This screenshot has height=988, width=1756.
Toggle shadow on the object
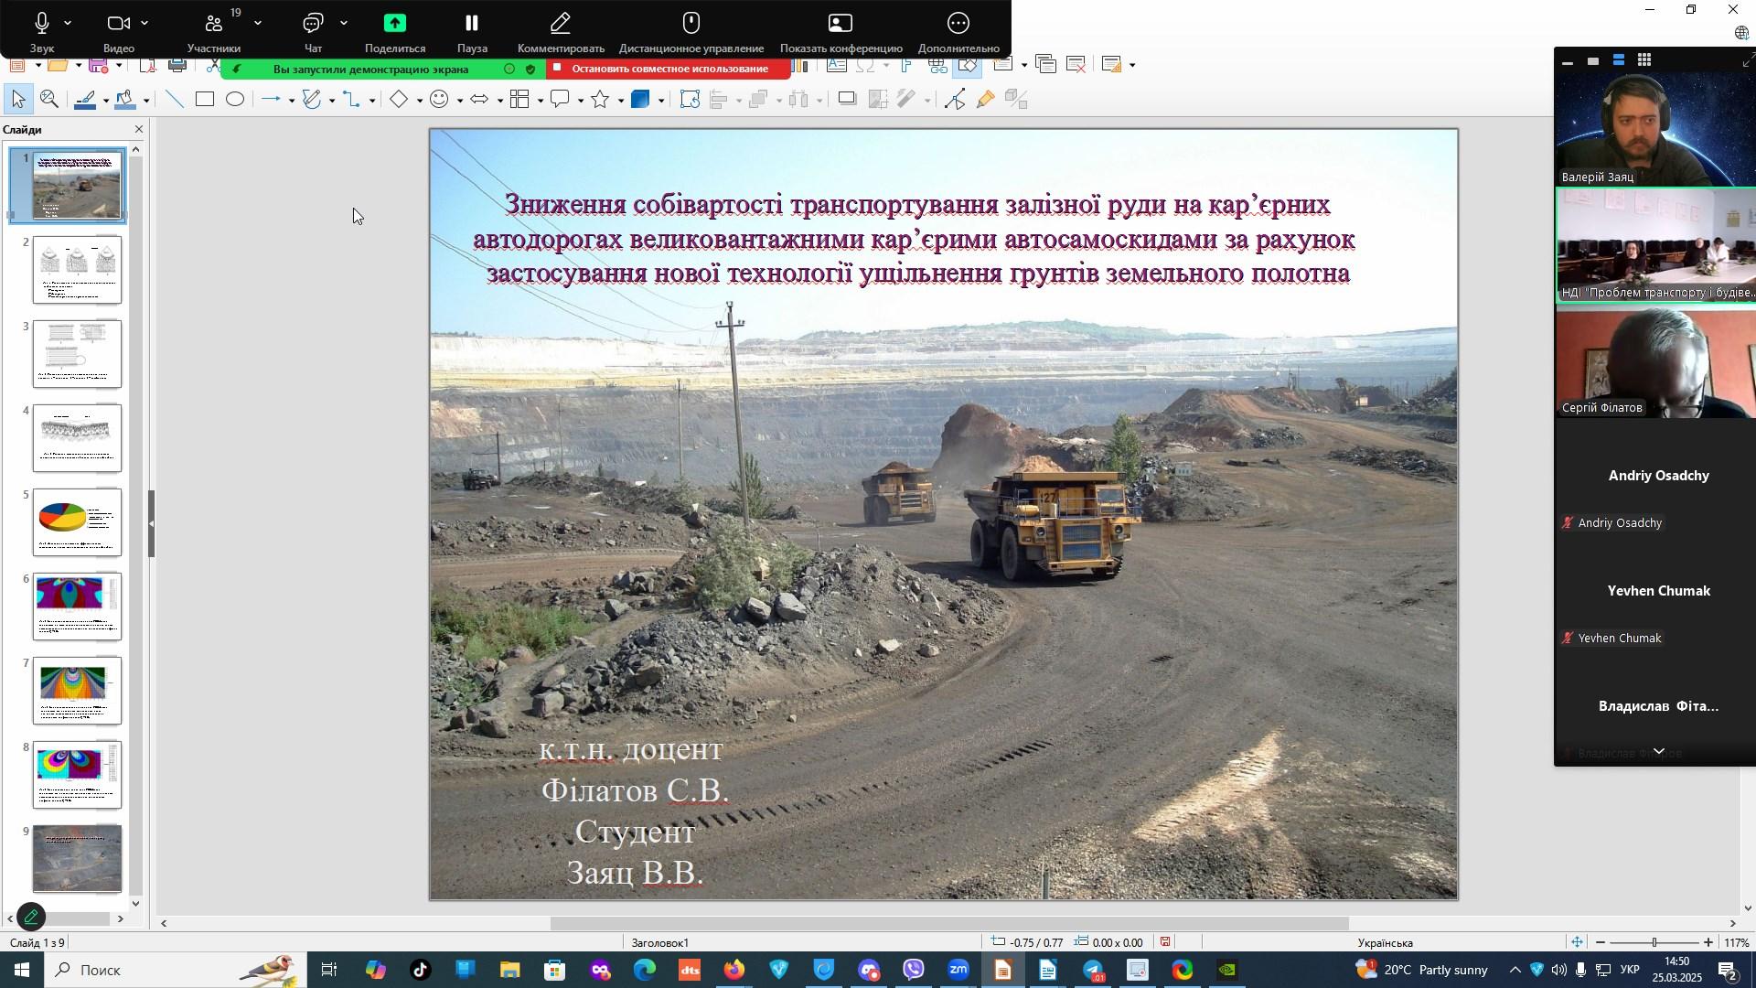(x=847, y=100)
